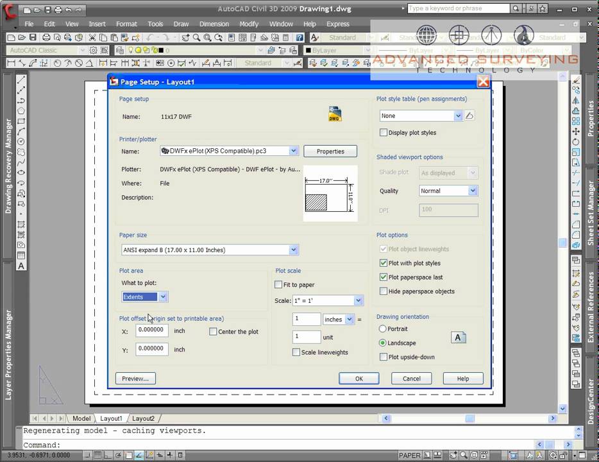Click the search binoculars icon
This screenshot has height=462, width=599.
click(x=516, y=8)
